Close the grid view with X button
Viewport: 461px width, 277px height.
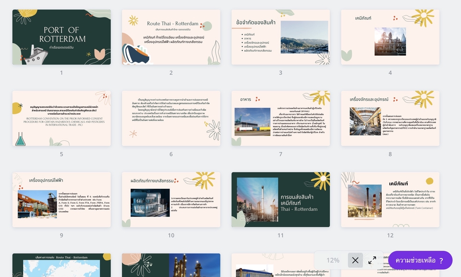[x=355, y=260]
